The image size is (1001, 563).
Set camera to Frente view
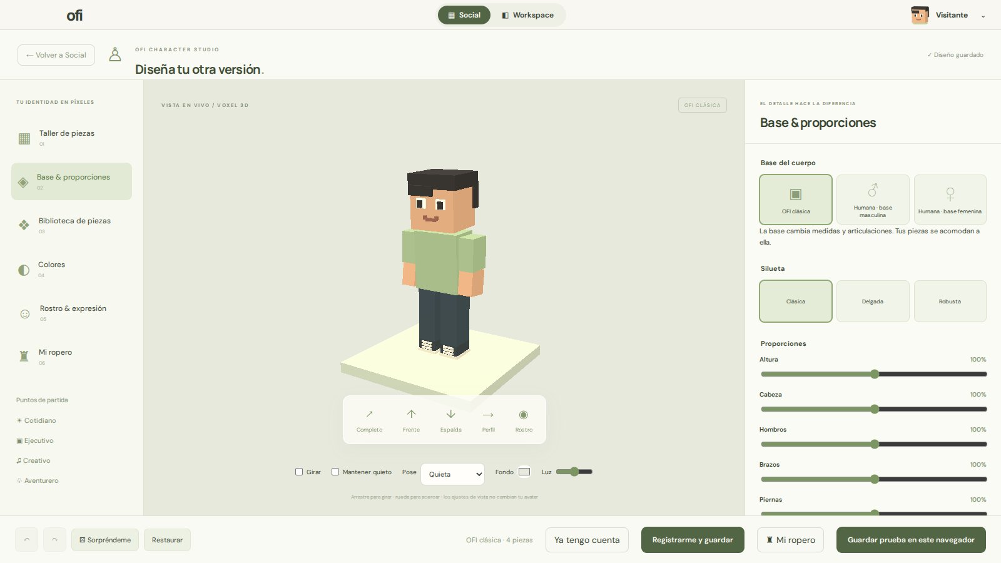(x=411, y=420)
